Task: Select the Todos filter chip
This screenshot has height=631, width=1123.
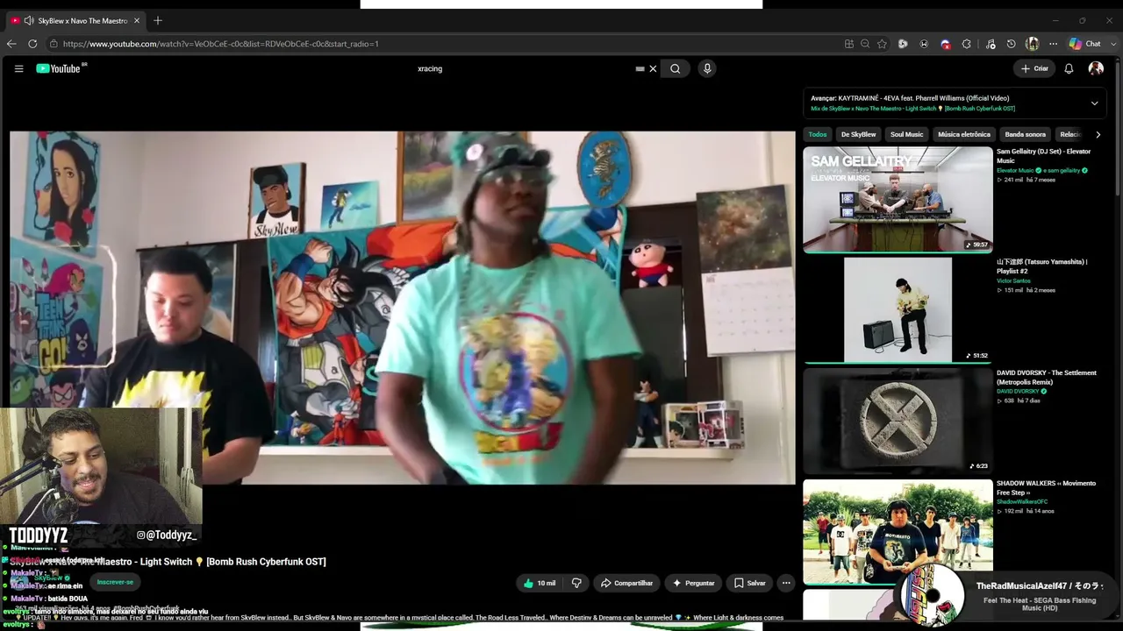Action: coord(818,134)
